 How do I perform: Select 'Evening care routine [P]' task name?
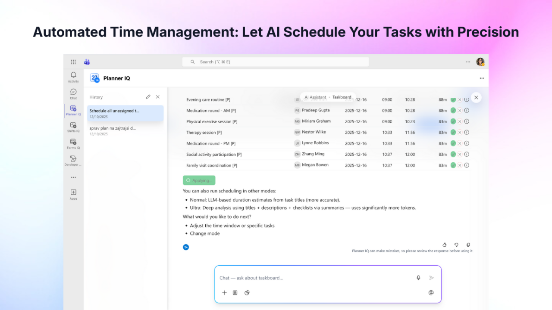point(208,100)
